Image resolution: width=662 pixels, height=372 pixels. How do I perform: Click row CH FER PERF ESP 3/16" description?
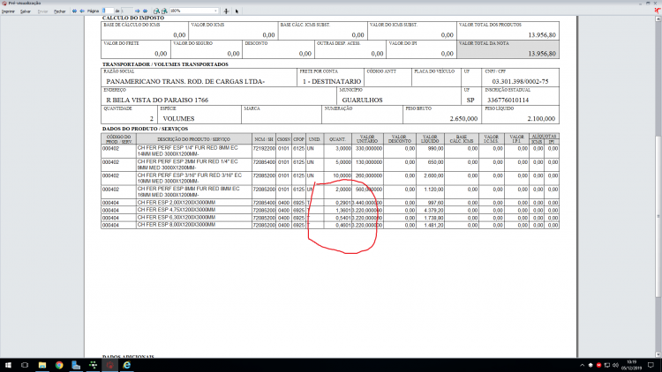[190, 178]
